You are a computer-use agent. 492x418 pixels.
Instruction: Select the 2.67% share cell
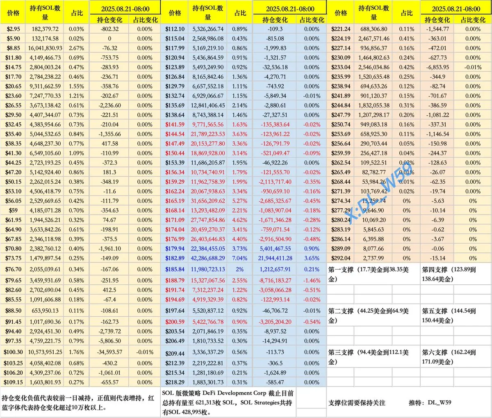point(77,48)
